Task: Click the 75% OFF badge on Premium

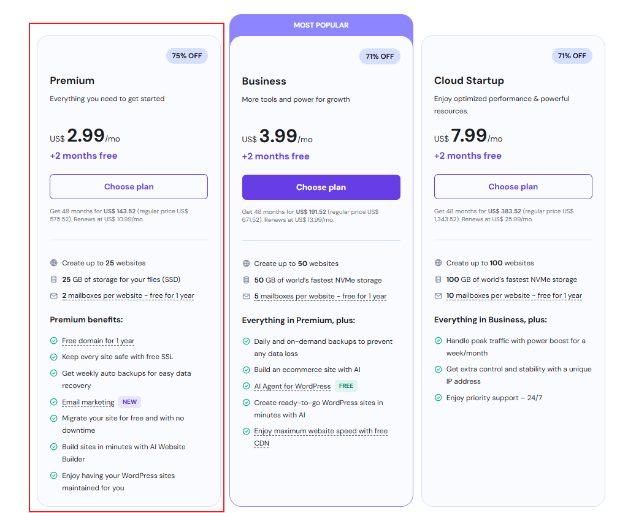Action: tap(187, 56)
